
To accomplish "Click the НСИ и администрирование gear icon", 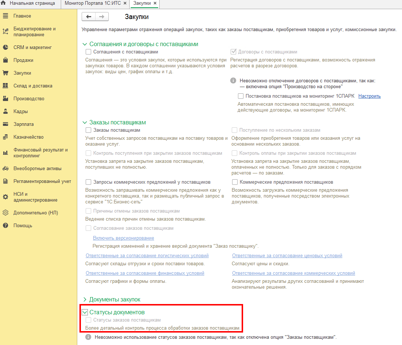I will click(5, 197).
